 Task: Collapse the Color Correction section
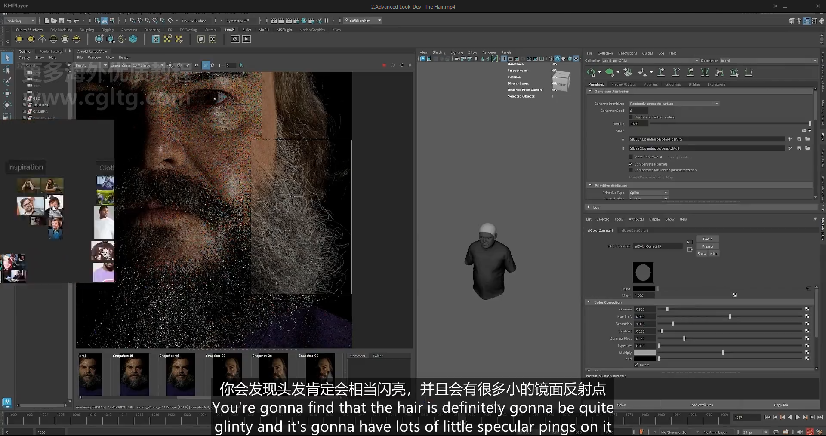(x=589, y=302)
